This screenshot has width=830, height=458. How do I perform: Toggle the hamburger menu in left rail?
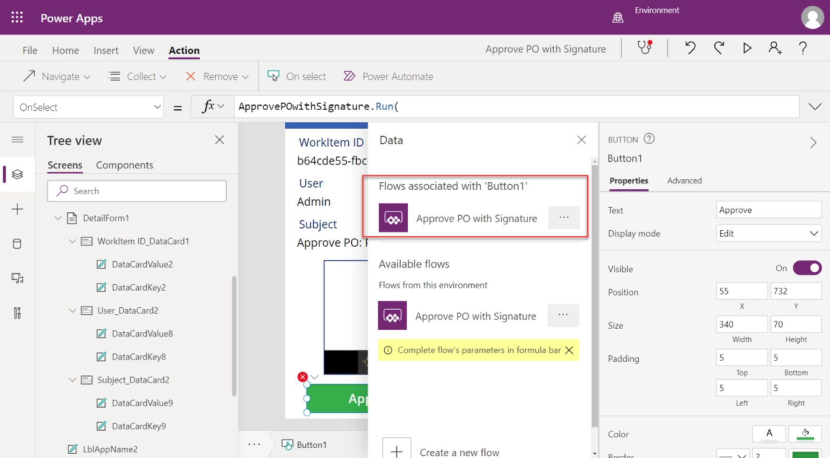pos(17,139)
